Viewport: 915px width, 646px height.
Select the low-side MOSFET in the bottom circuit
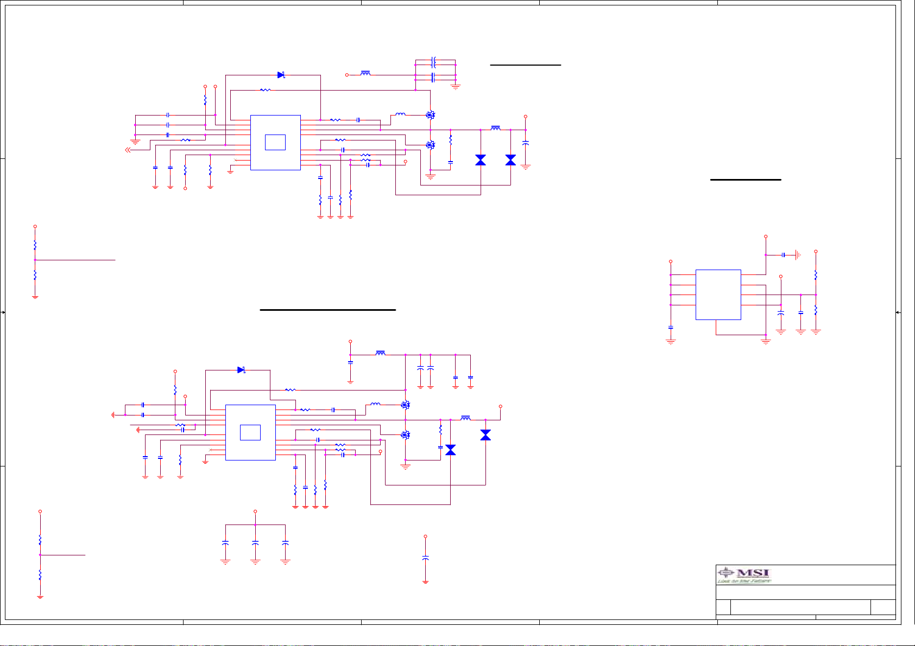click(x=405, y=434)
